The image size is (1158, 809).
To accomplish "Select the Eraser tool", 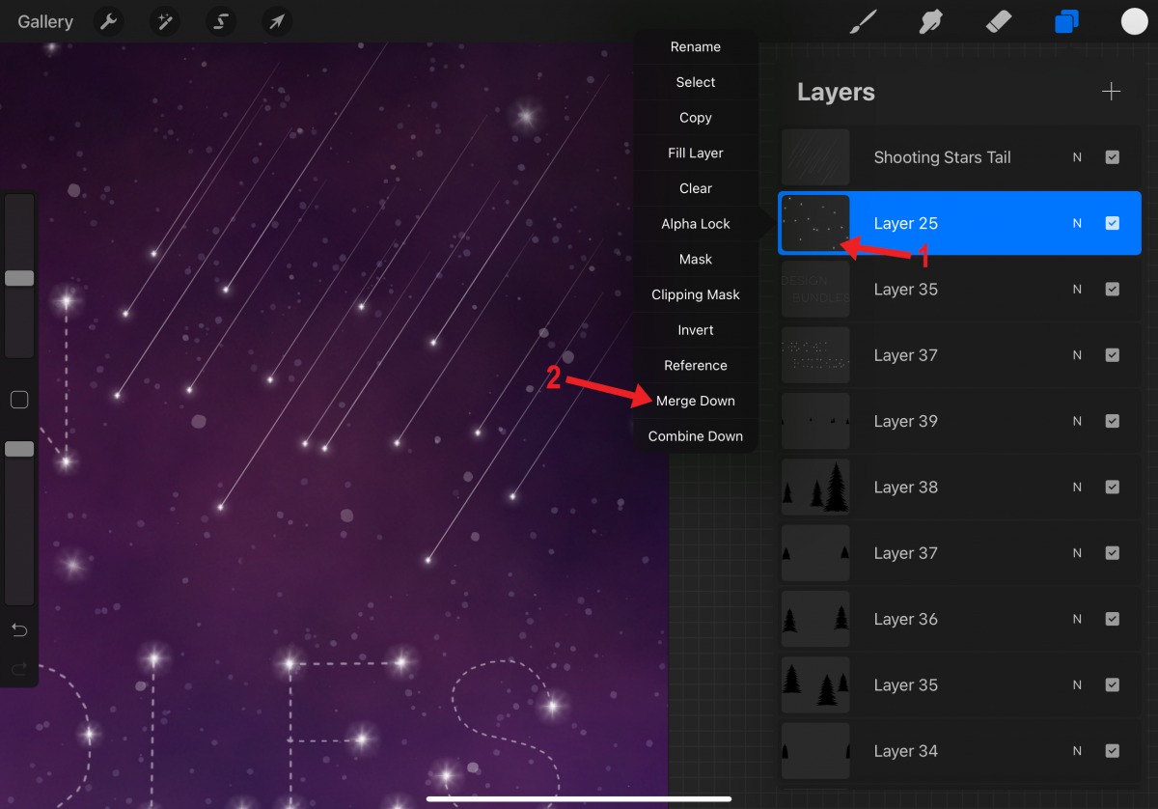I will click(999, 22).
